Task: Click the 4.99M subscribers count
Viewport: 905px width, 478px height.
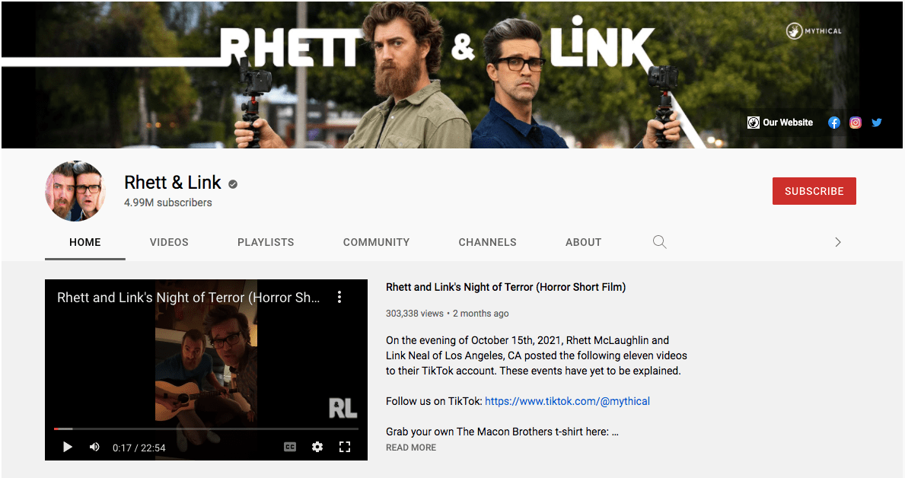Action: 168,202
